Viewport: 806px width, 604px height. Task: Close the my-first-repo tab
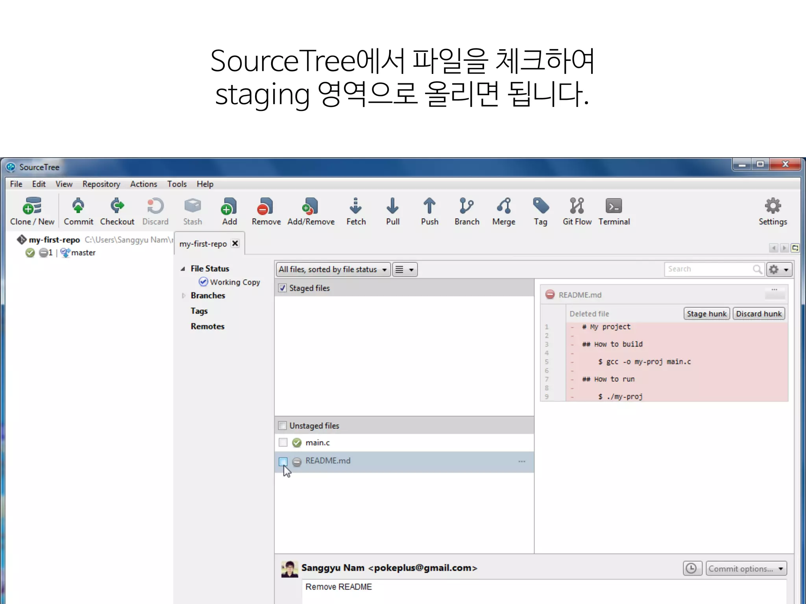235,243
